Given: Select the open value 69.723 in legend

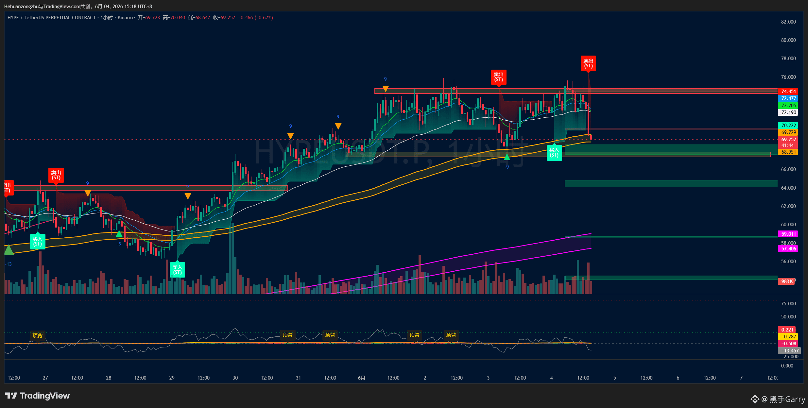Looking at the screenshot, I should point(152,18).
